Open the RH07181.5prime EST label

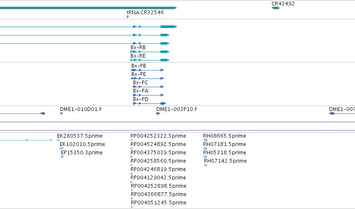[224, 144]
